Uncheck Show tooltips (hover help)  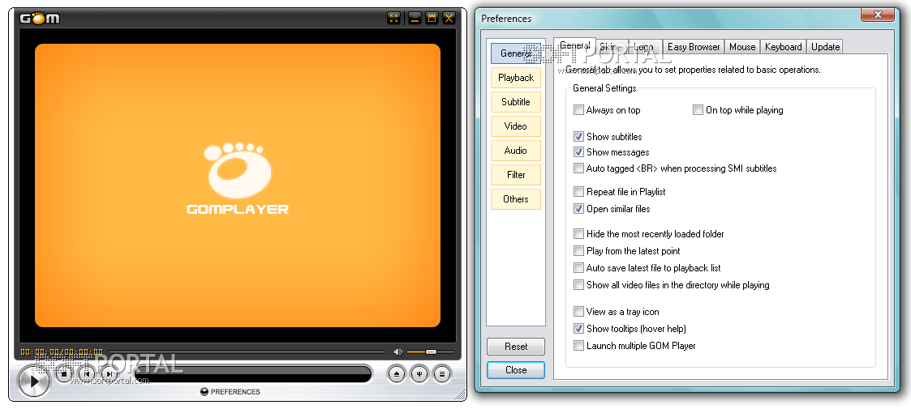578,329
